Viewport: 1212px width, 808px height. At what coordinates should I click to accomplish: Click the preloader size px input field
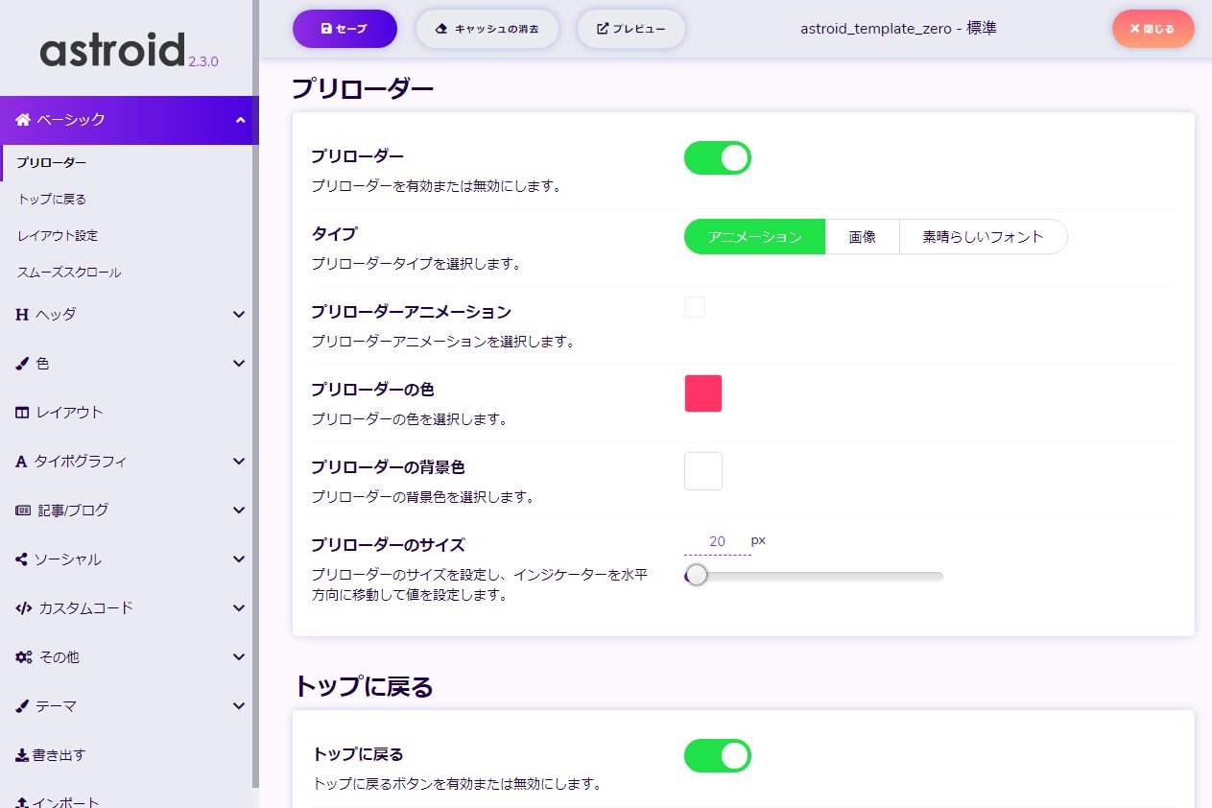(717, 541)
